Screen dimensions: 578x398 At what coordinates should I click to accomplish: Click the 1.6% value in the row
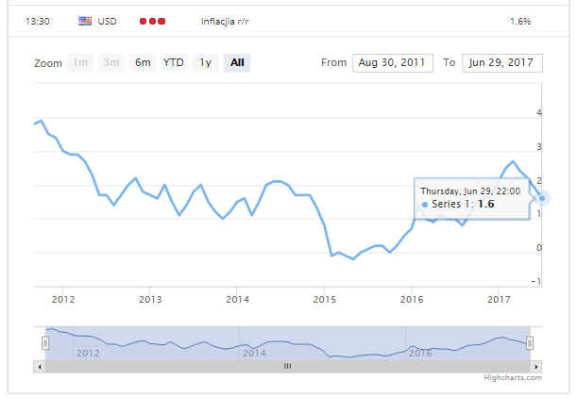(520, 22)
